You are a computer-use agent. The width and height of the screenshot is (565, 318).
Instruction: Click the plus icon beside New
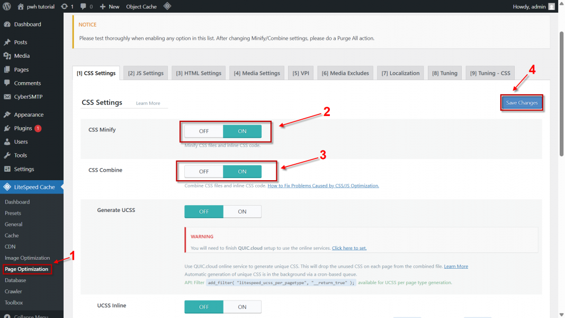(103, 6)
